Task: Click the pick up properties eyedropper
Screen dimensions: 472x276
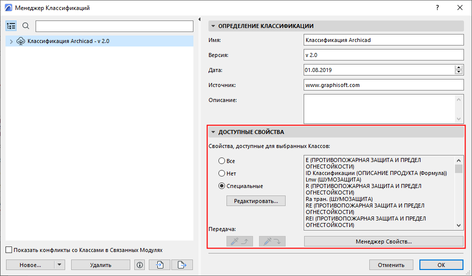Action: [x=240, y=241]
